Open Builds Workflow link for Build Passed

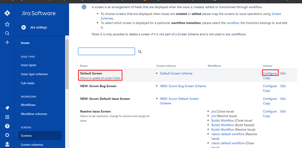pyautogui.click(x=223, y=125)
